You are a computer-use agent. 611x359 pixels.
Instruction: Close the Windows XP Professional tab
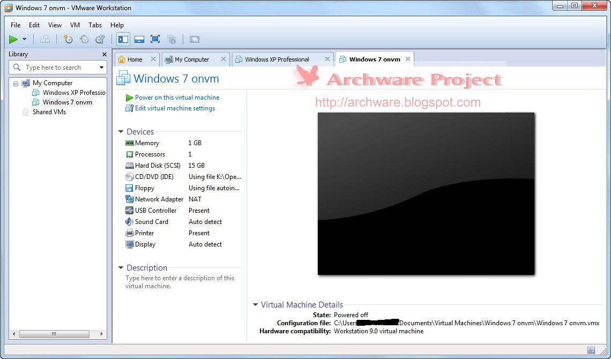pos(327,59)
